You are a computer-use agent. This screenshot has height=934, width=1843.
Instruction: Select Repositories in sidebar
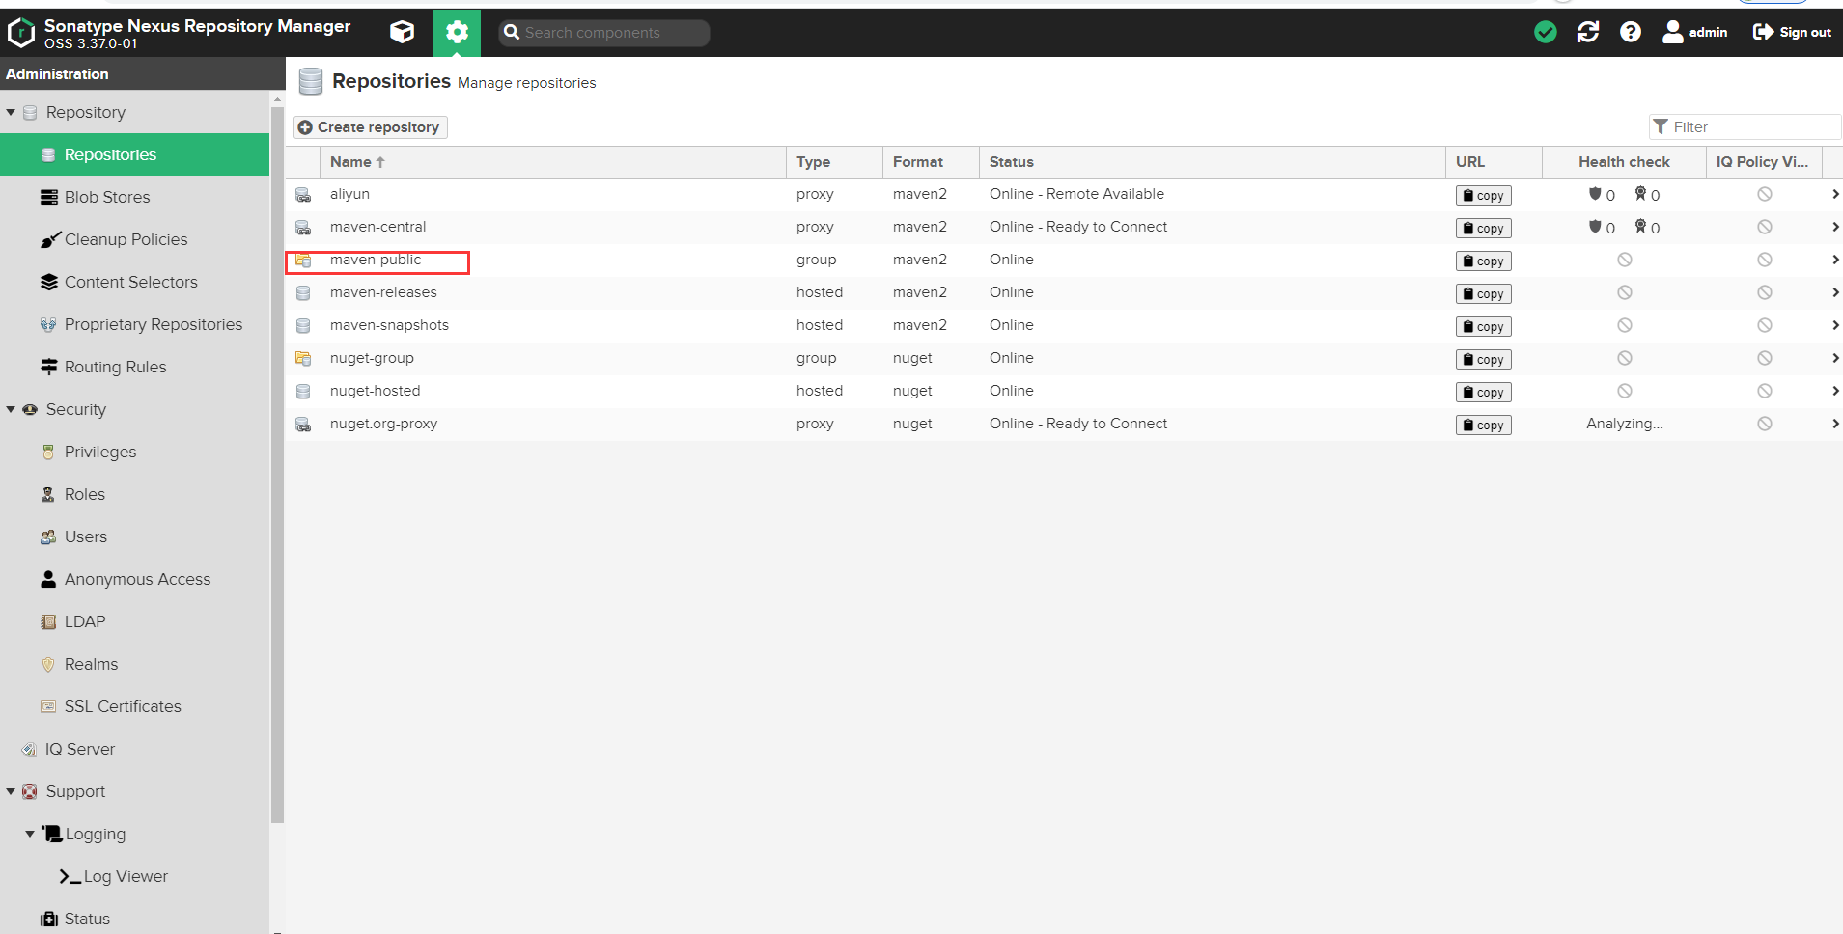134,154
